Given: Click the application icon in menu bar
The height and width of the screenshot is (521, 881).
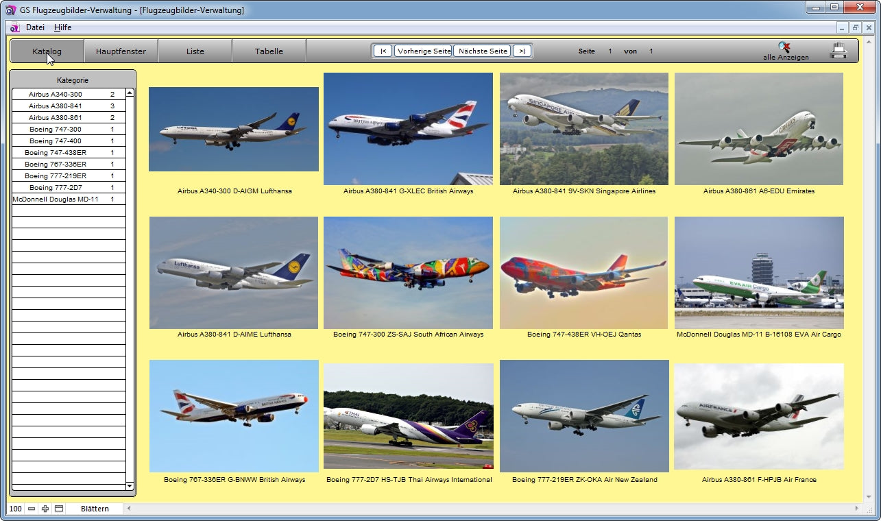Looking at the screenshot, I should point(14,27).
